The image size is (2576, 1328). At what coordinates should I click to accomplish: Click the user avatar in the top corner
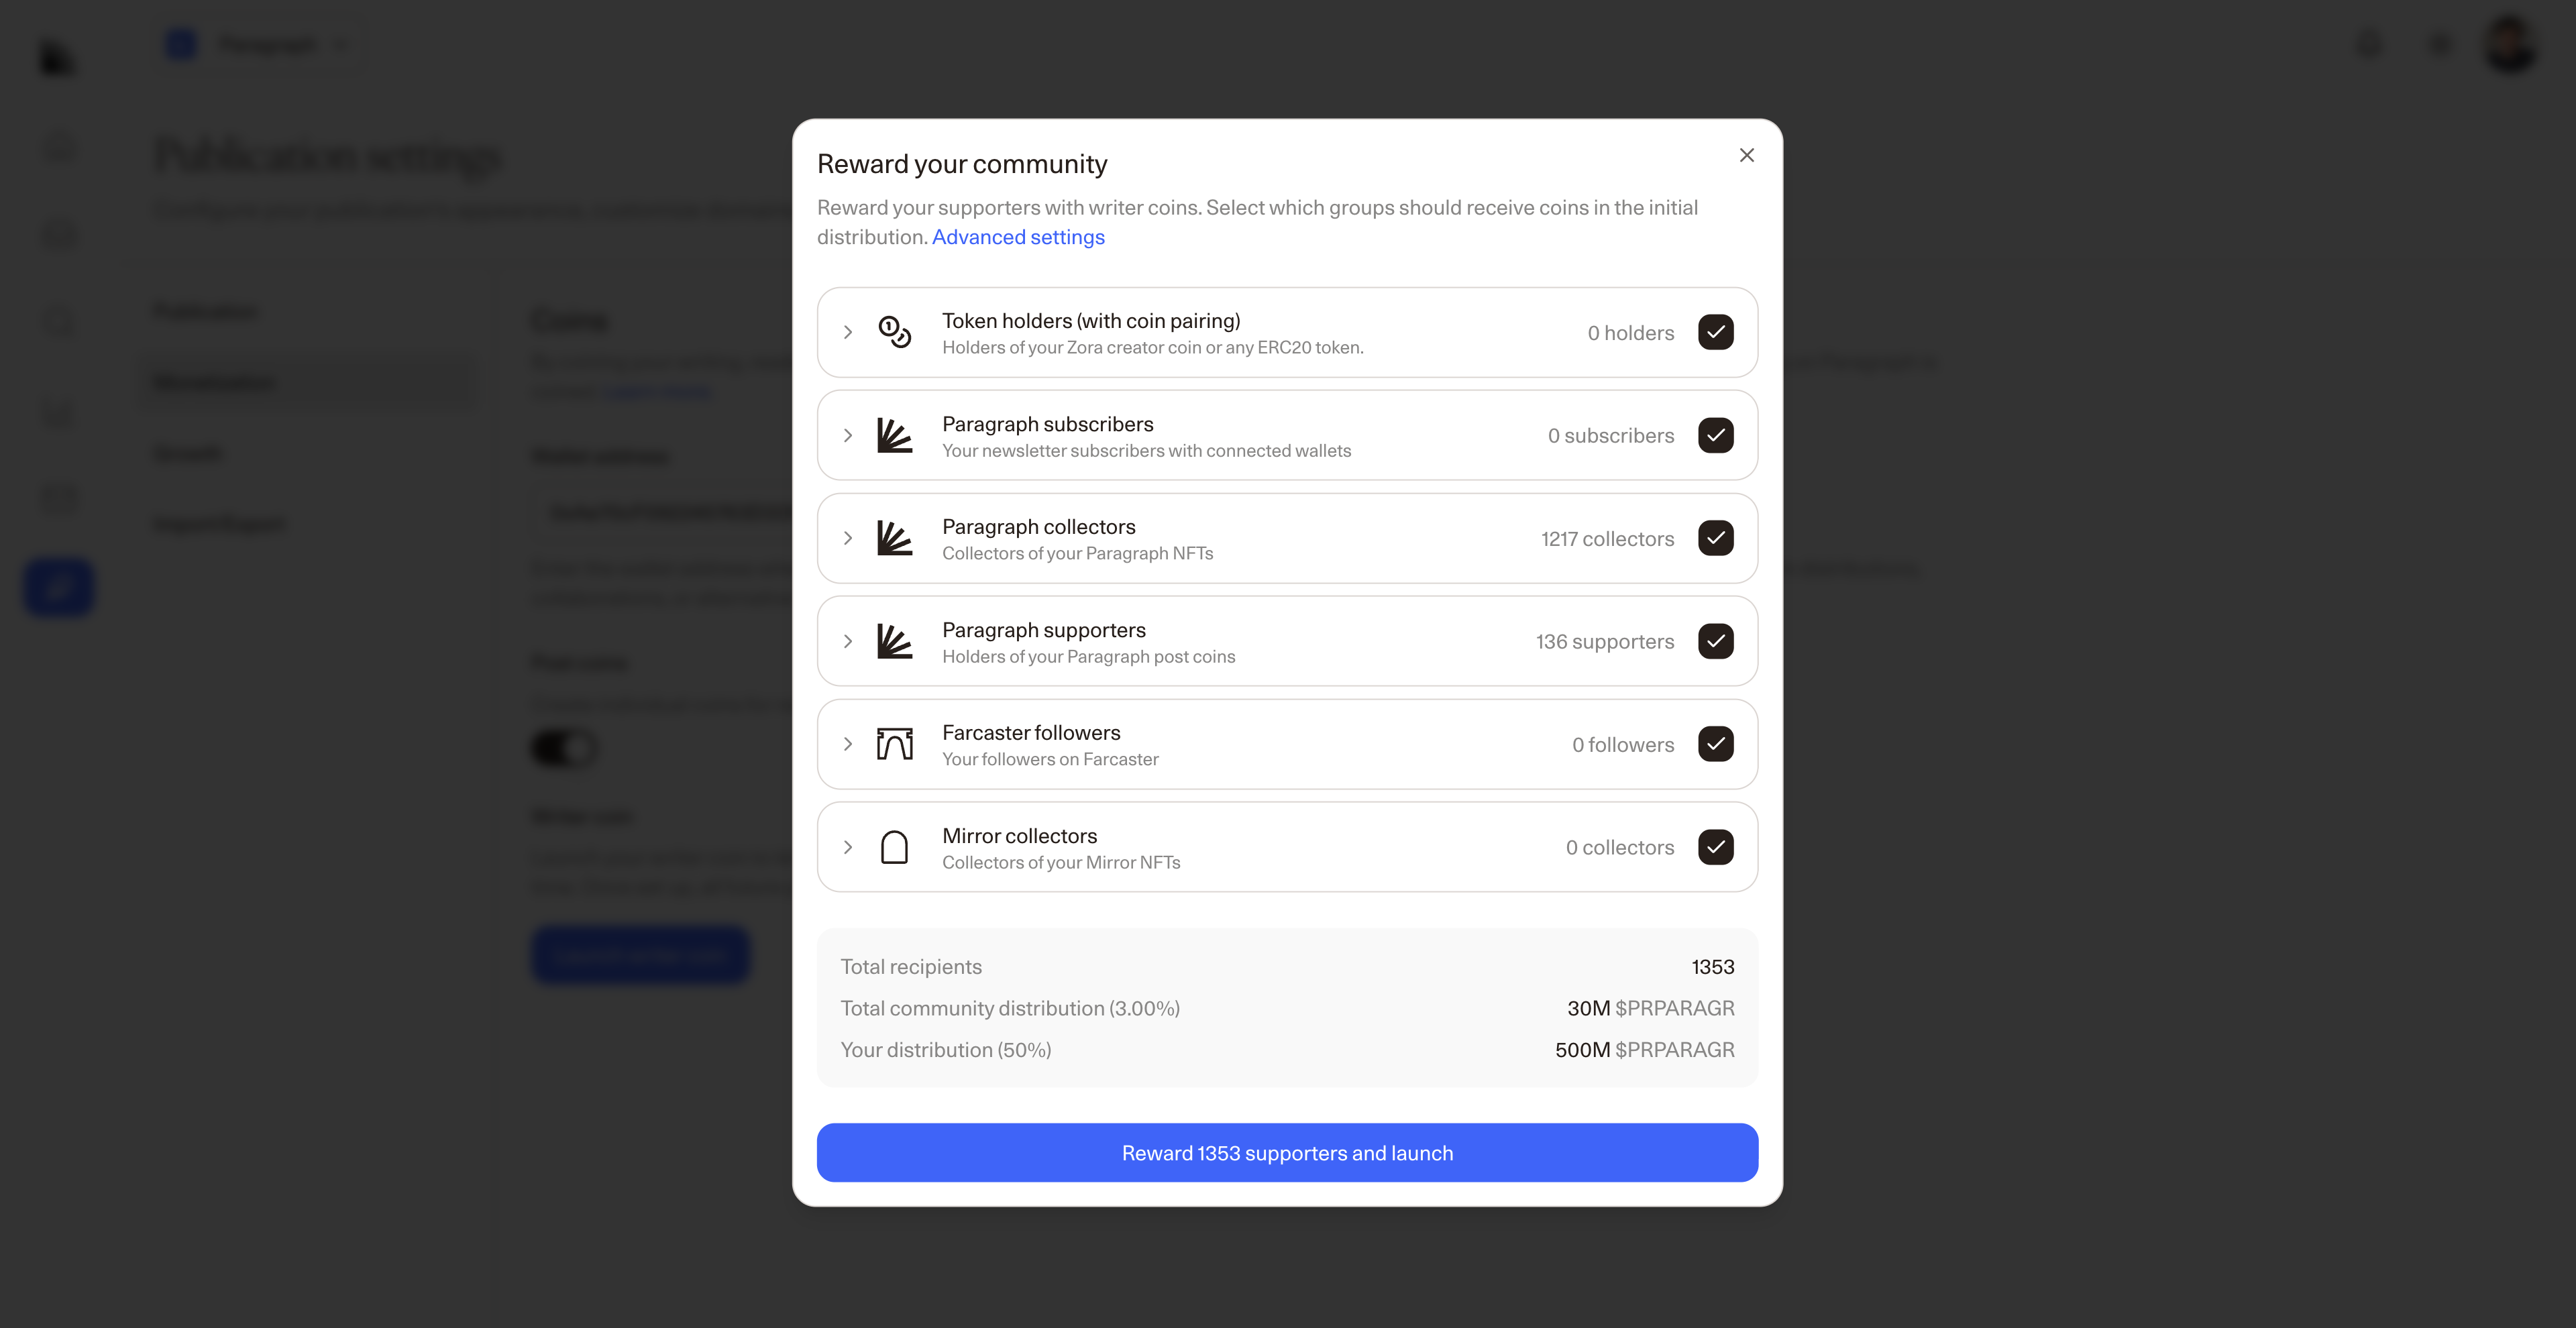[x=2509, y=44]
